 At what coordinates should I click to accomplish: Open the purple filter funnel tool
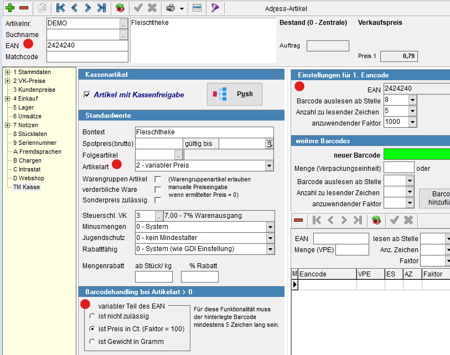coord(215,8)
